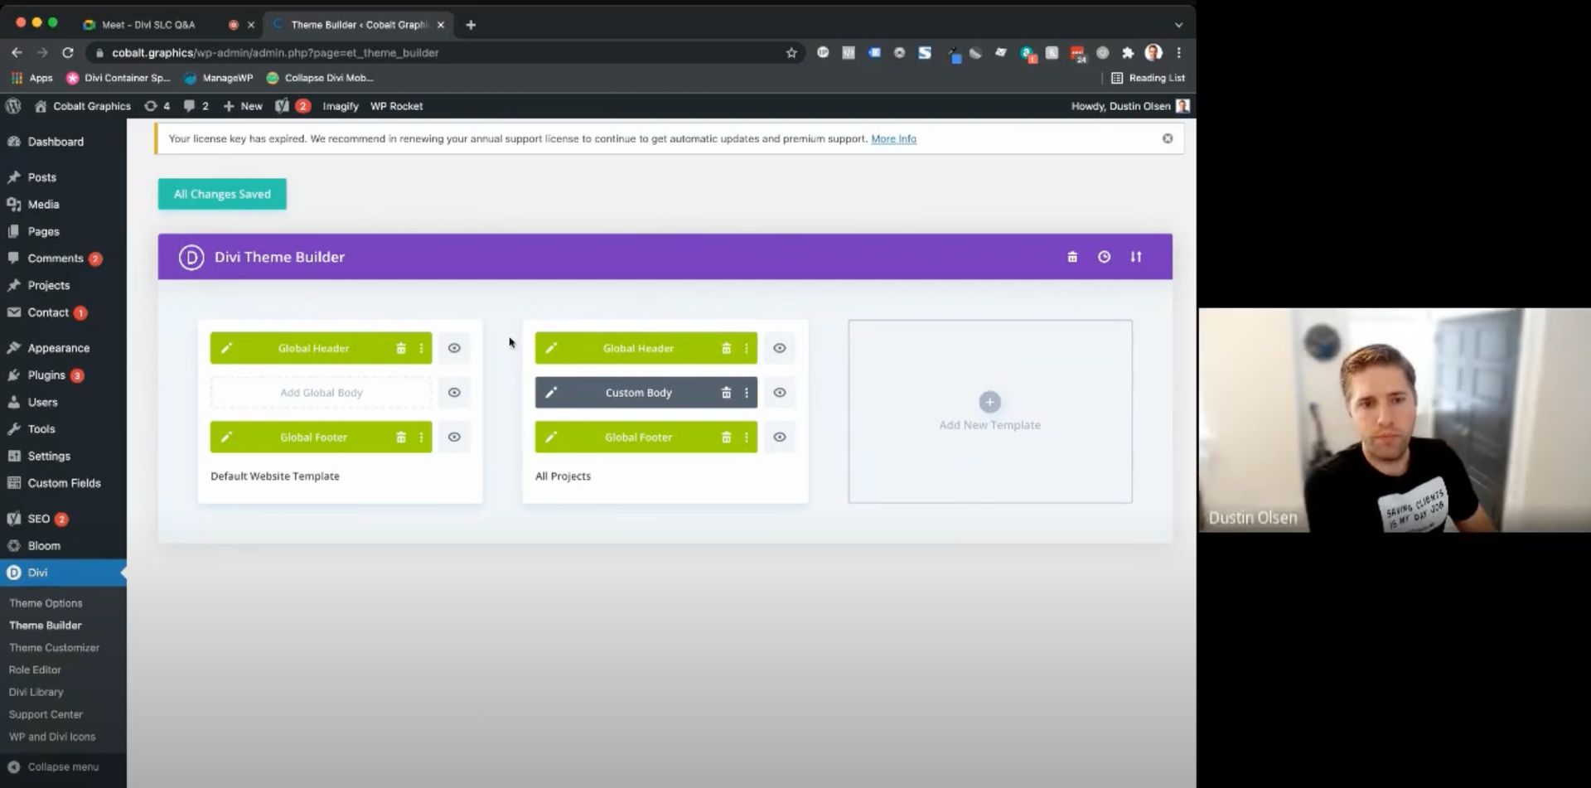Open three-dot options for Custom Body

coord(746,393)
